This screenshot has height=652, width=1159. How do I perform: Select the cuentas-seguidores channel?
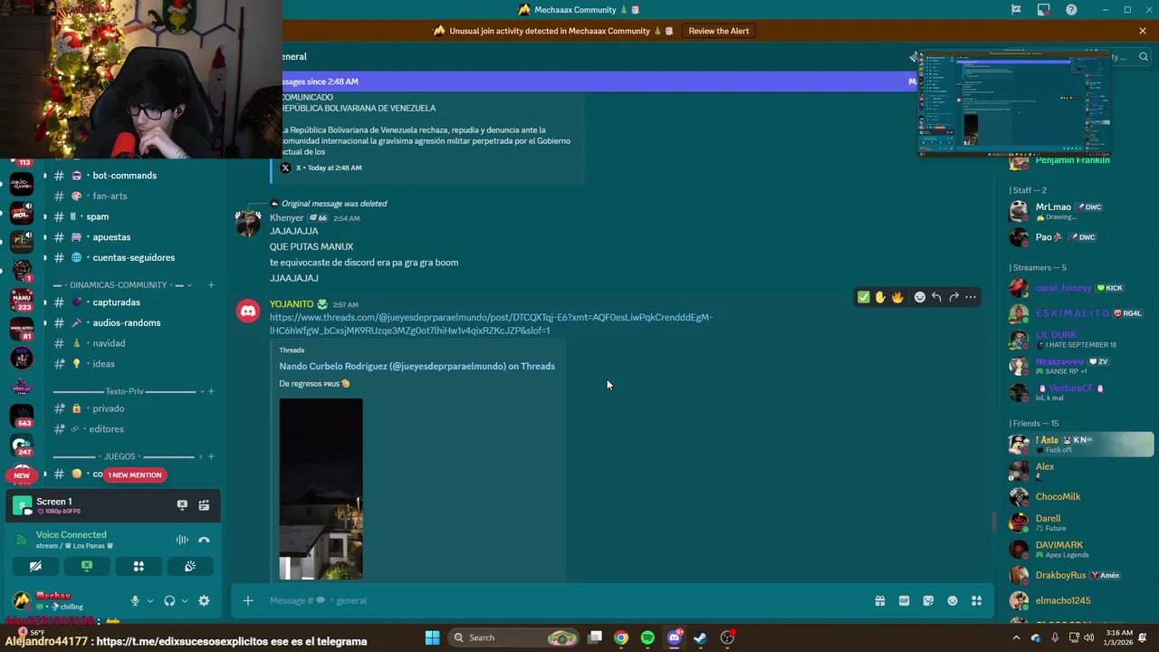[132, 257]
